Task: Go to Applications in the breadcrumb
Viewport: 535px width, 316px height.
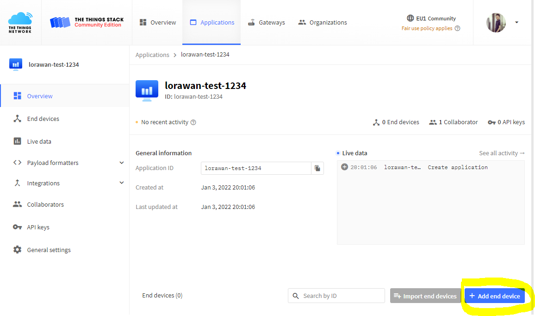Action: (152, 55)
